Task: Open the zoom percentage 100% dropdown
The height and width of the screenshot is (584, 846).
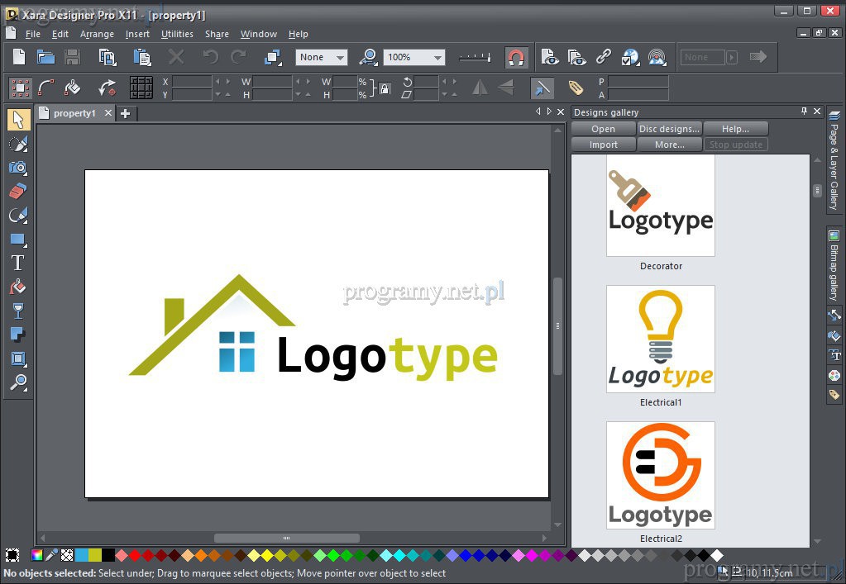Action: [437, 57]
